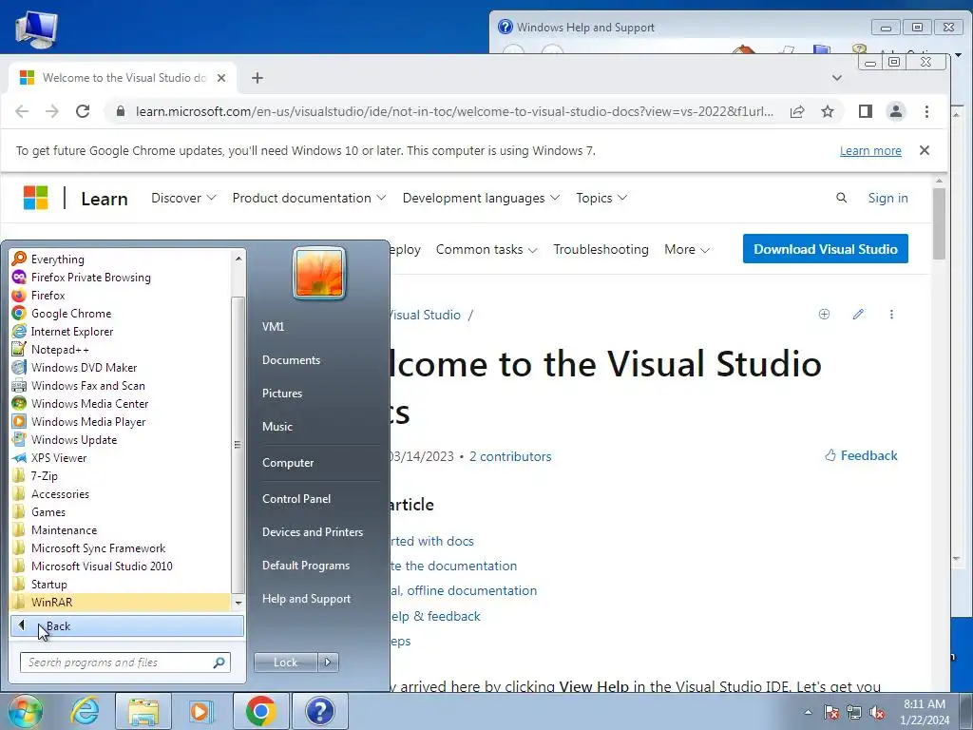Open Windows Fax and Scan
Image resolution: width=973 pixels, height=730 pixels.
tap(121, 385)
